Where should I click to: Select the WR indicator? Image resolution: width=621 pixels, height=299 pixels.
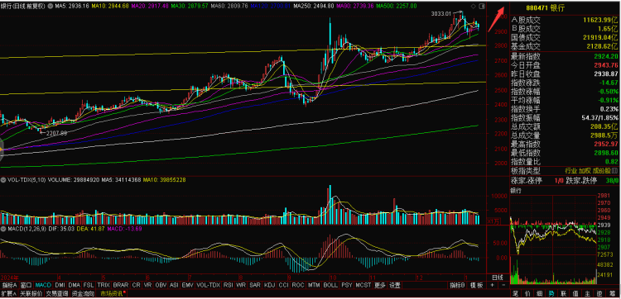point(241,285)
